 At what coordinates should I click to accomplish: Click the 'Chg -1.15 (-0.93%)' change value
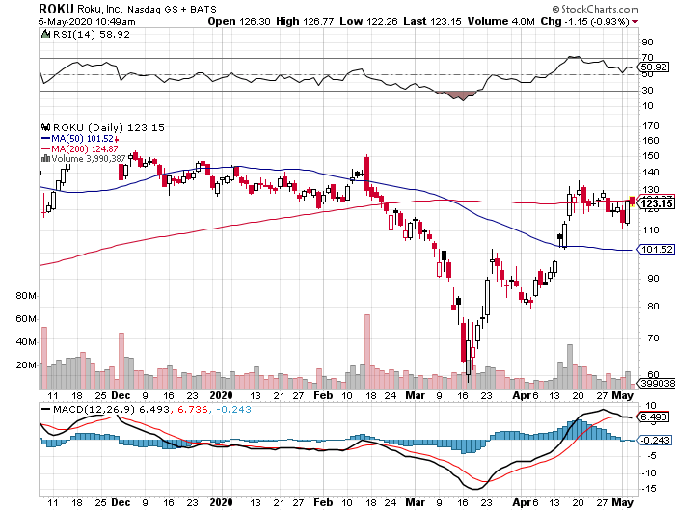(585, 21)
